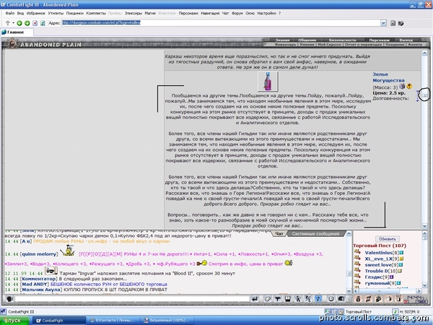Click the walking figure icon in chat bar
This screenshot has width=433, height=325.
pyautogui.click(x=298, y=299)
